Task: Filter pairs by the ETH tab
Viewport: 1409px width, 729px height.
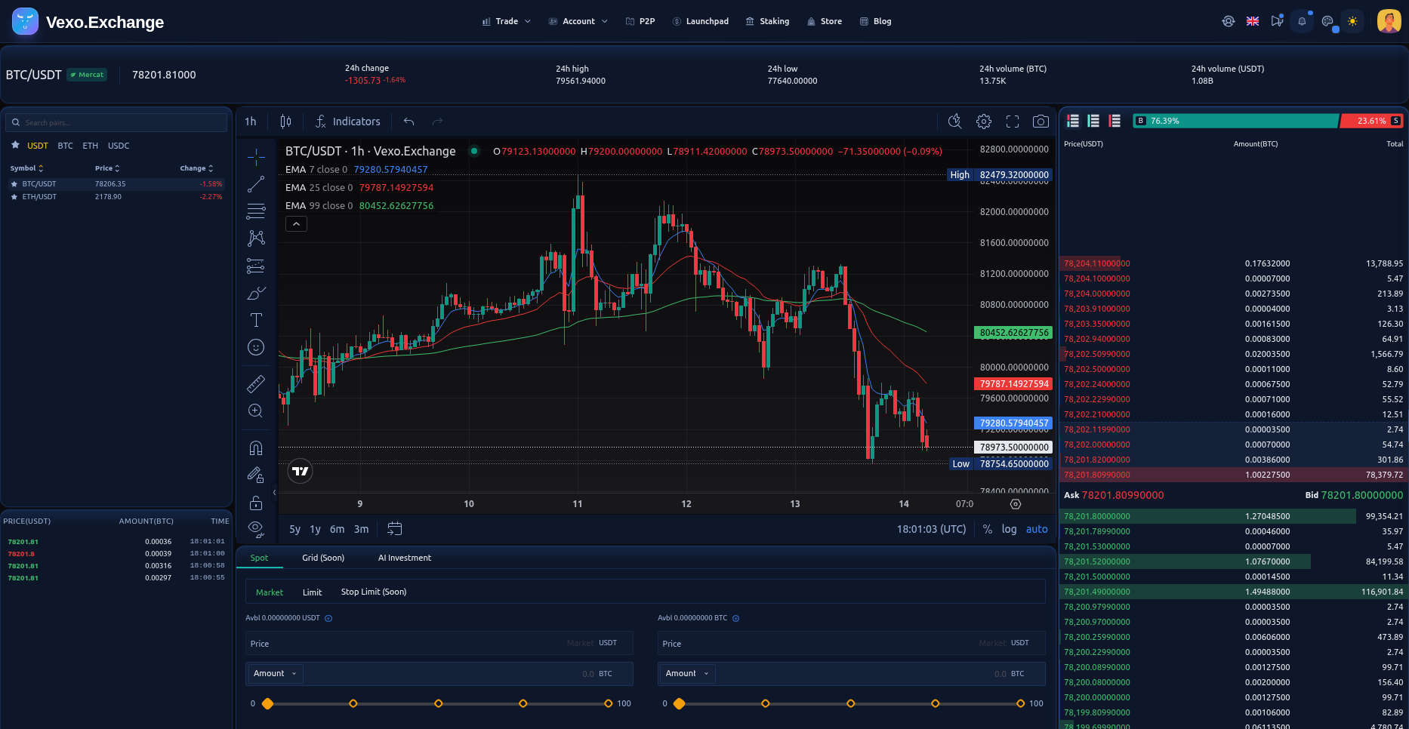Action: click(90, 146)
